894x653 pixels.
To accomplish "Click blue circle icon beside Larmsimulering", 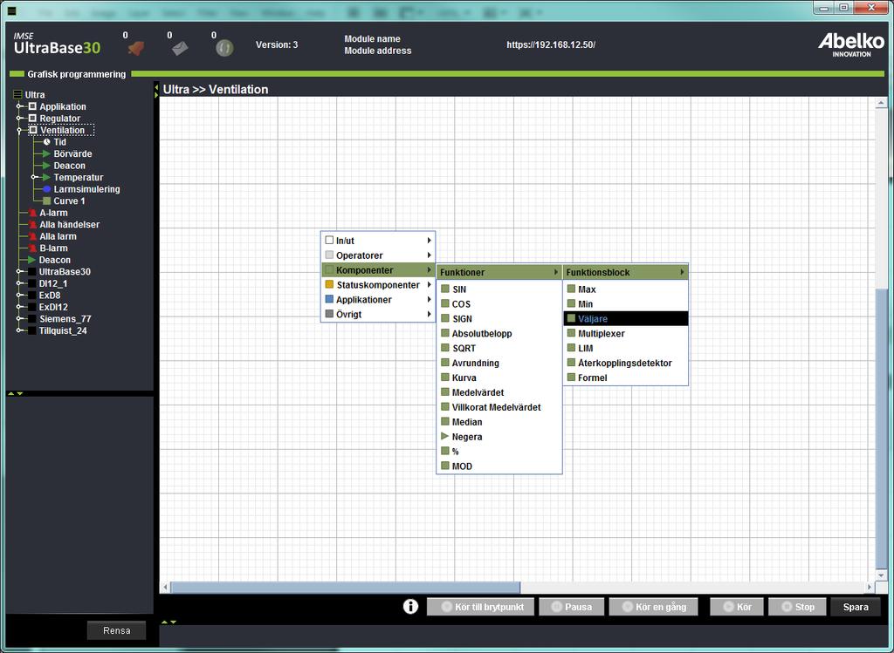I will (47, 189).
